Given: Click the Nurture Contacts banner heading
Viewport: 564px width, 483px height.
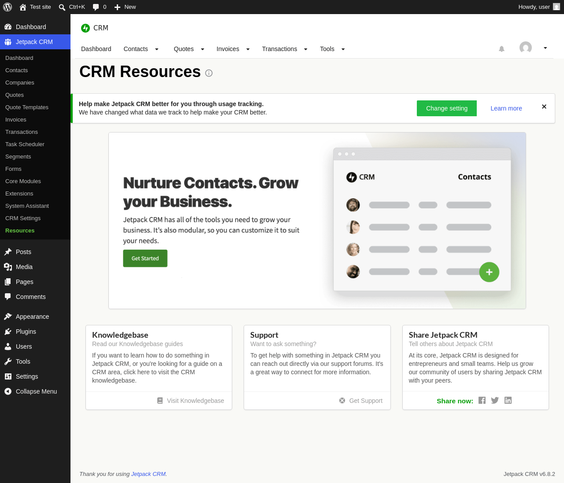Looking at the screenshot, I should (211, 192).
